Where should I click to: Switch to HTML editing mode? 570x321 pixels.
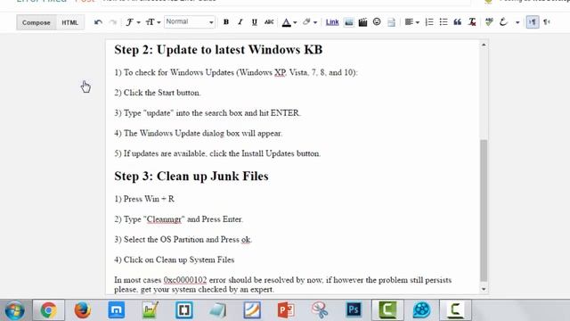[x=69, y=22]
